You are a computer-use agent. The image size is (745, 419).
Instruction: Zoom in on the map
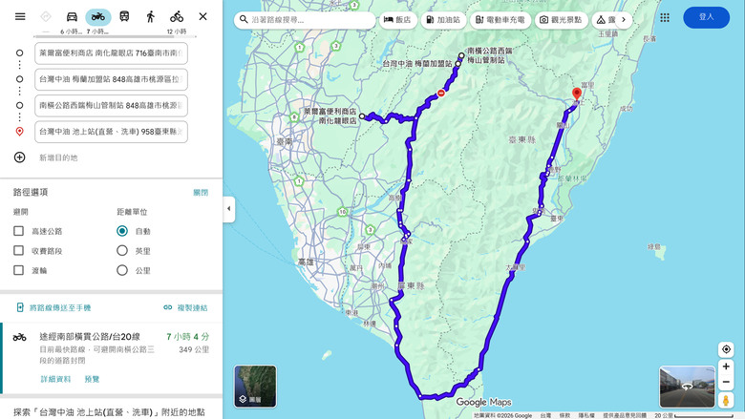tap(726, 367)
